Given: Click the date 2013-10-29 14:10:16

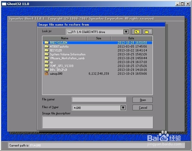Looking at the screenshot, I should pos(132,70).
